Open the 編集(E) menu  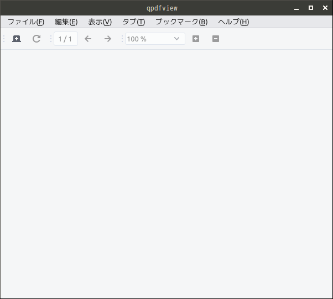click(x=66, y=22)
